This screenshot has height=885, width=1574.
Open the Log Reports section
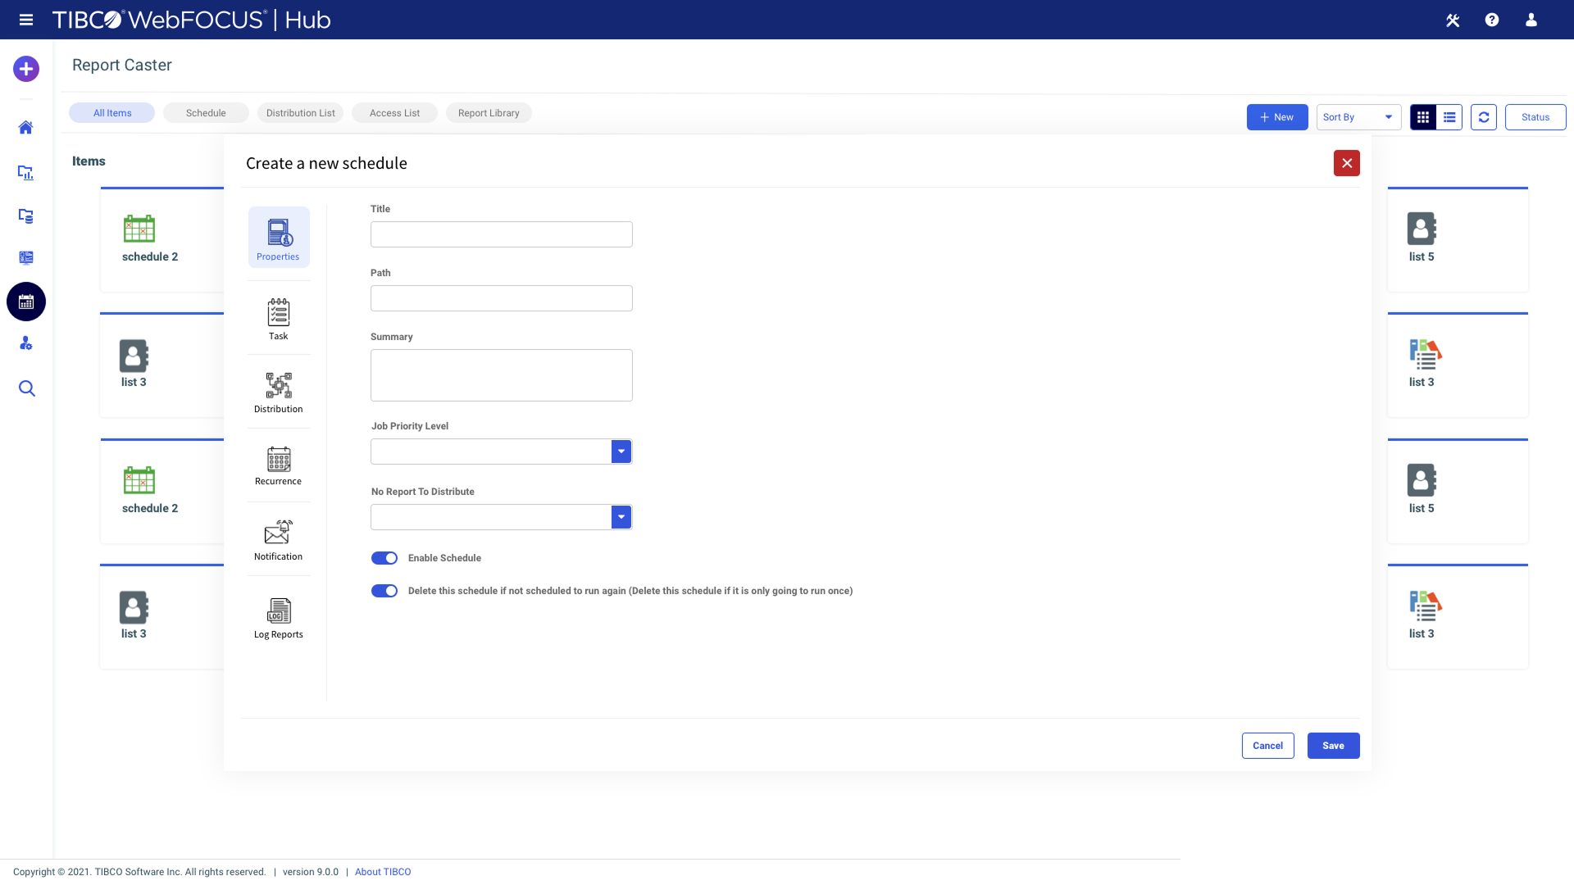[279, 618]
